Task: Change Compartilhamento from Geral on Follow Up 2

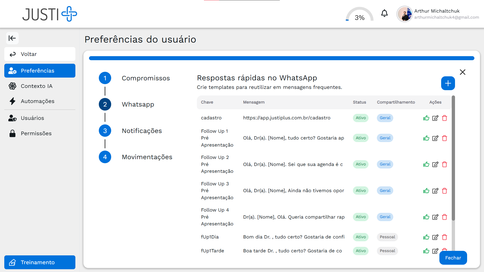Action: 385,164
